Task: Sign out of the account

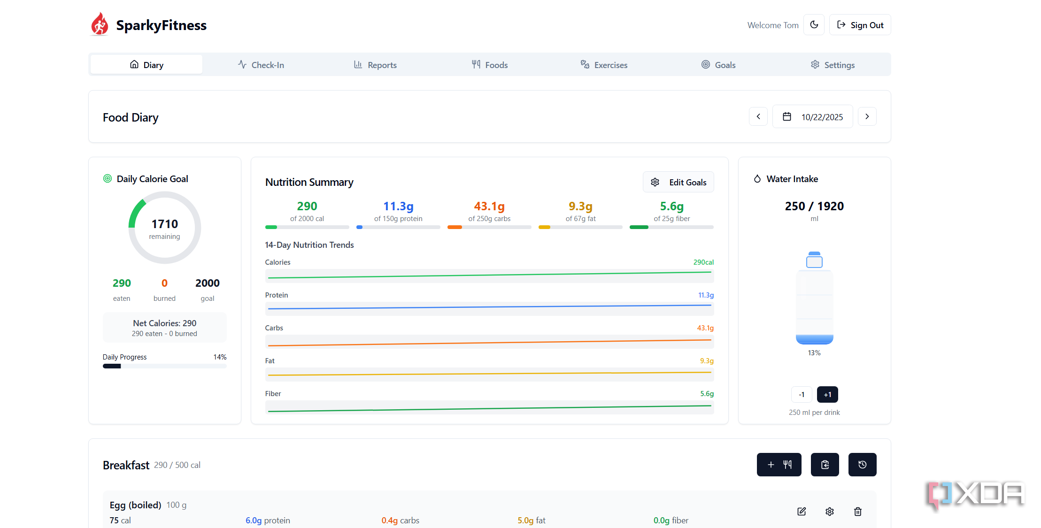Action: pyautogui.click(x=860, y=25)
